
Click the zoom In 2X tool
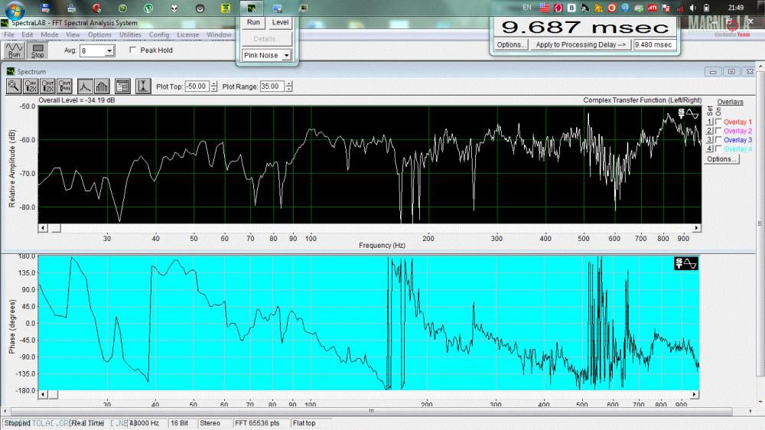(x=31, y=86)
